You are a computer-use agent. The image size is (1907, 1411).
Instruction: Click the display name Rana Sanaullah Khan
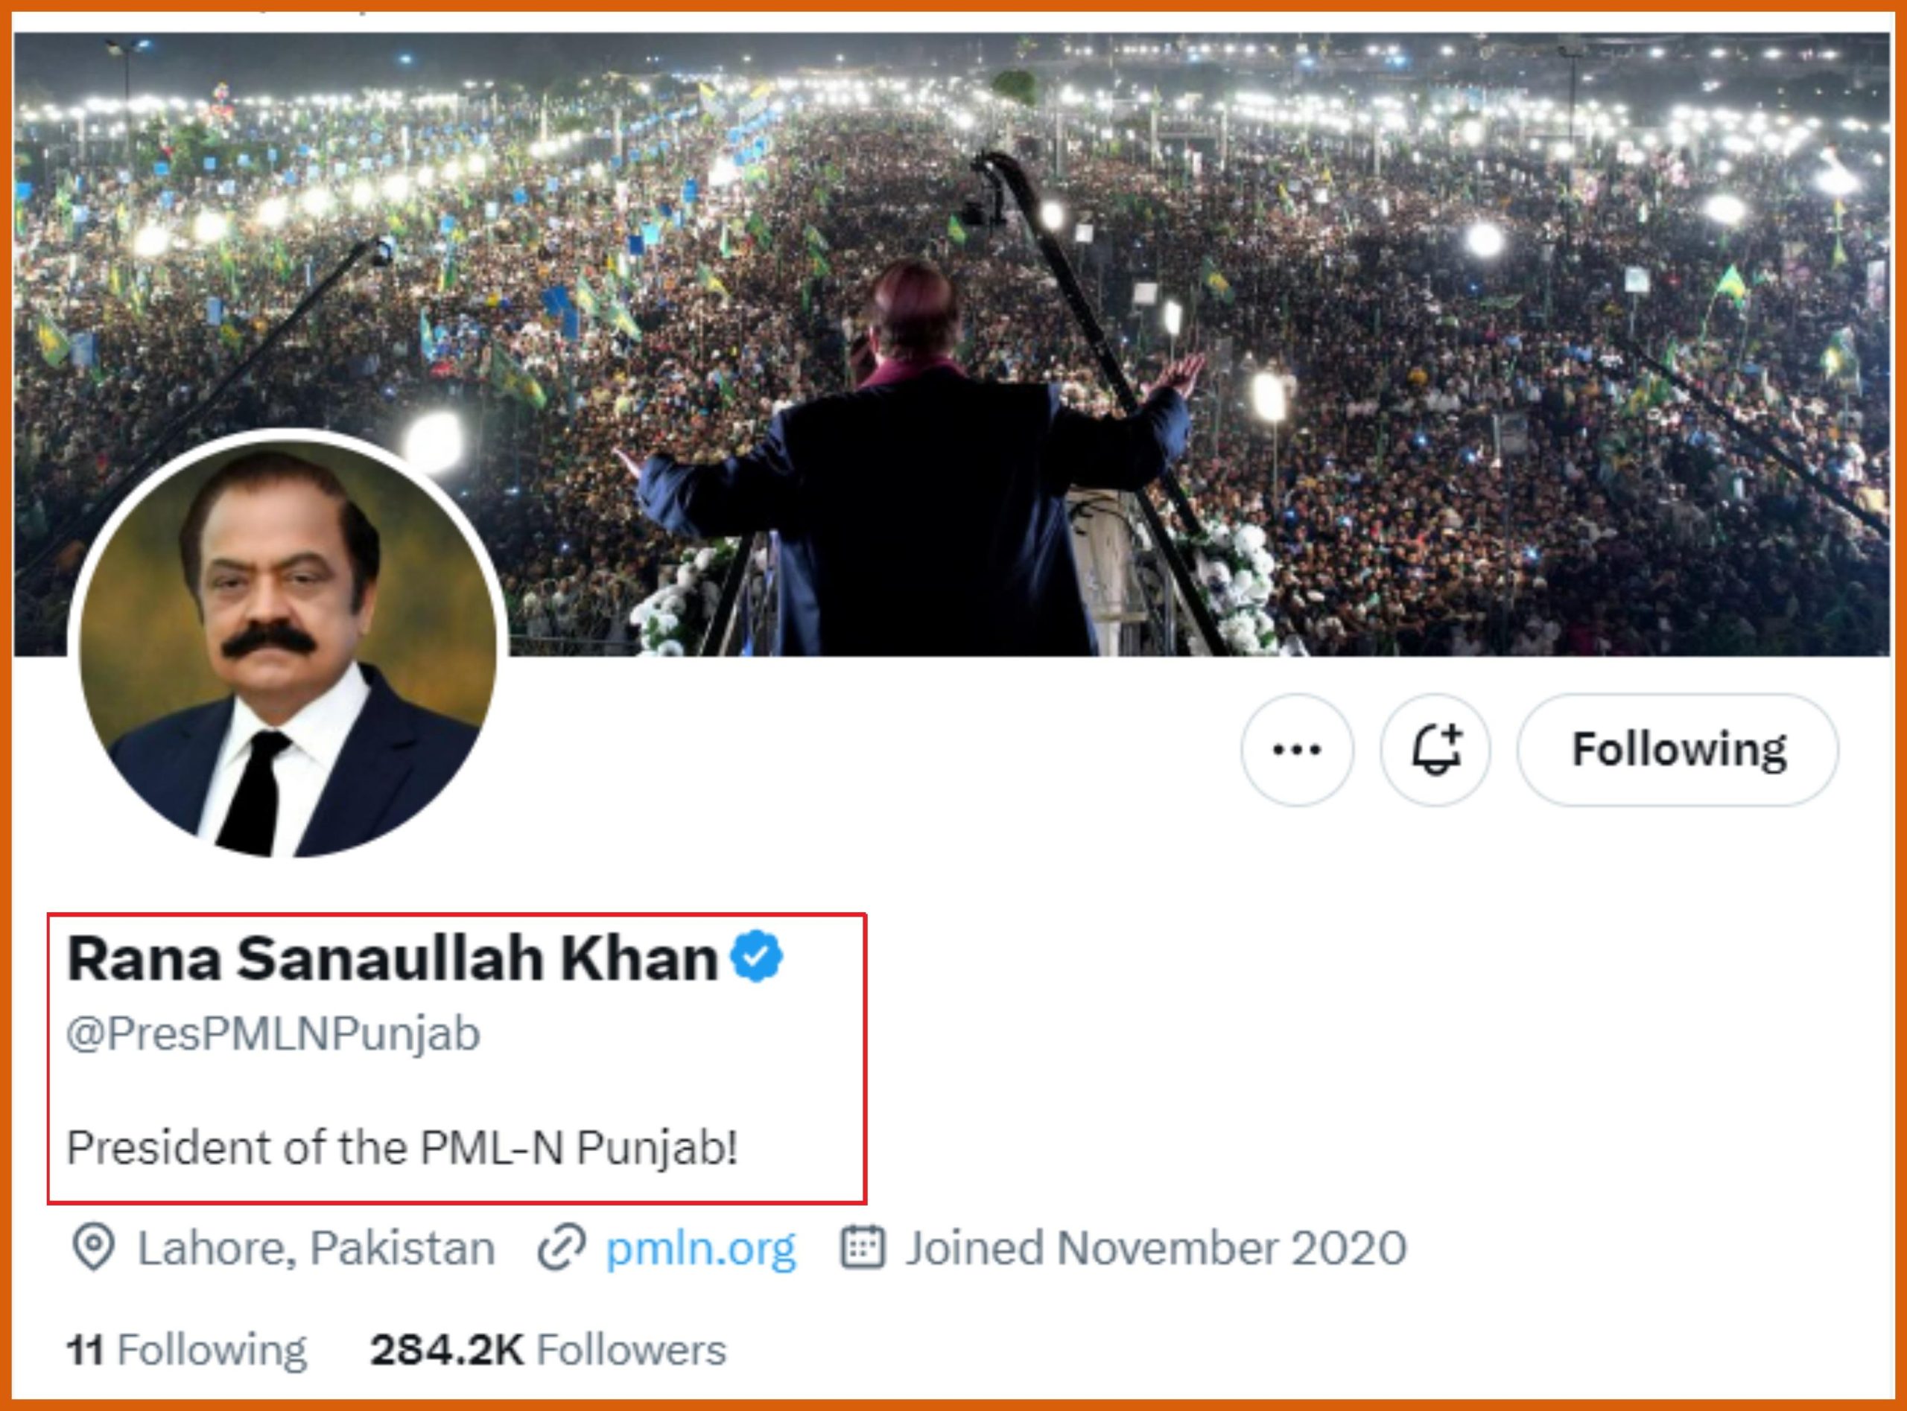392,958
